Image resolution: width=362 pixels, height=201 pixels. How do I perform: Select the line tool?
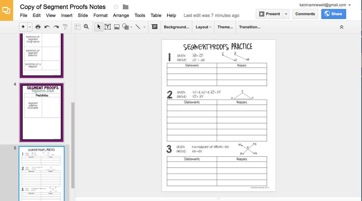click(x=138, y=27)
